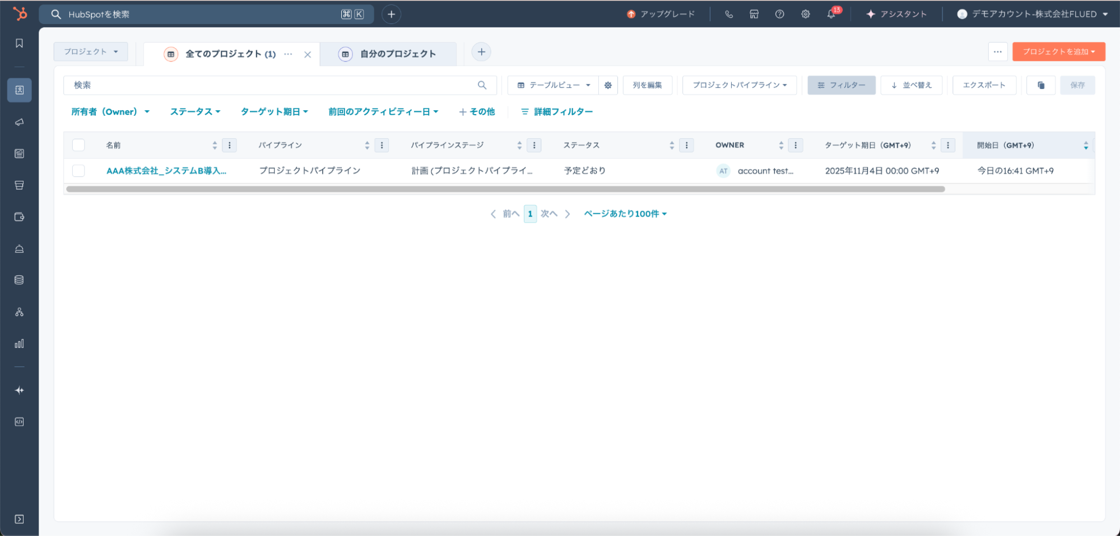1120x536 pixels.
Task: Open notifications bell icon
Action: tap(831, 14)
